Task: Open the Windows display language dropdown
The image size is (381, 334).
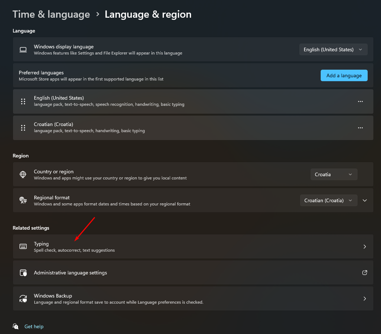Action: point(333,49)
